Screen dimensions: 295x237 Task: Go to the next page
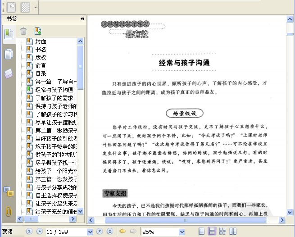[x=100, y=231]
